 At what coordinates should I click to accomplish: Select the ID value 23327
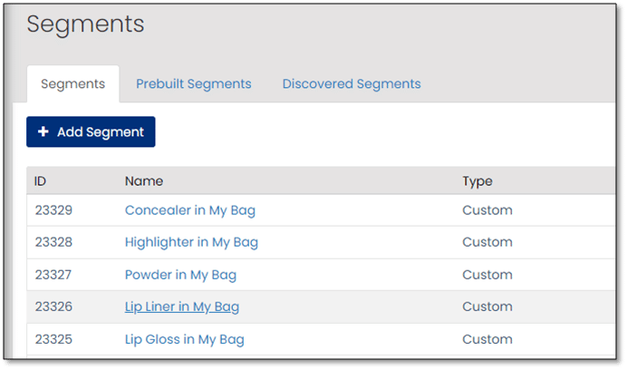pos(53,275)
